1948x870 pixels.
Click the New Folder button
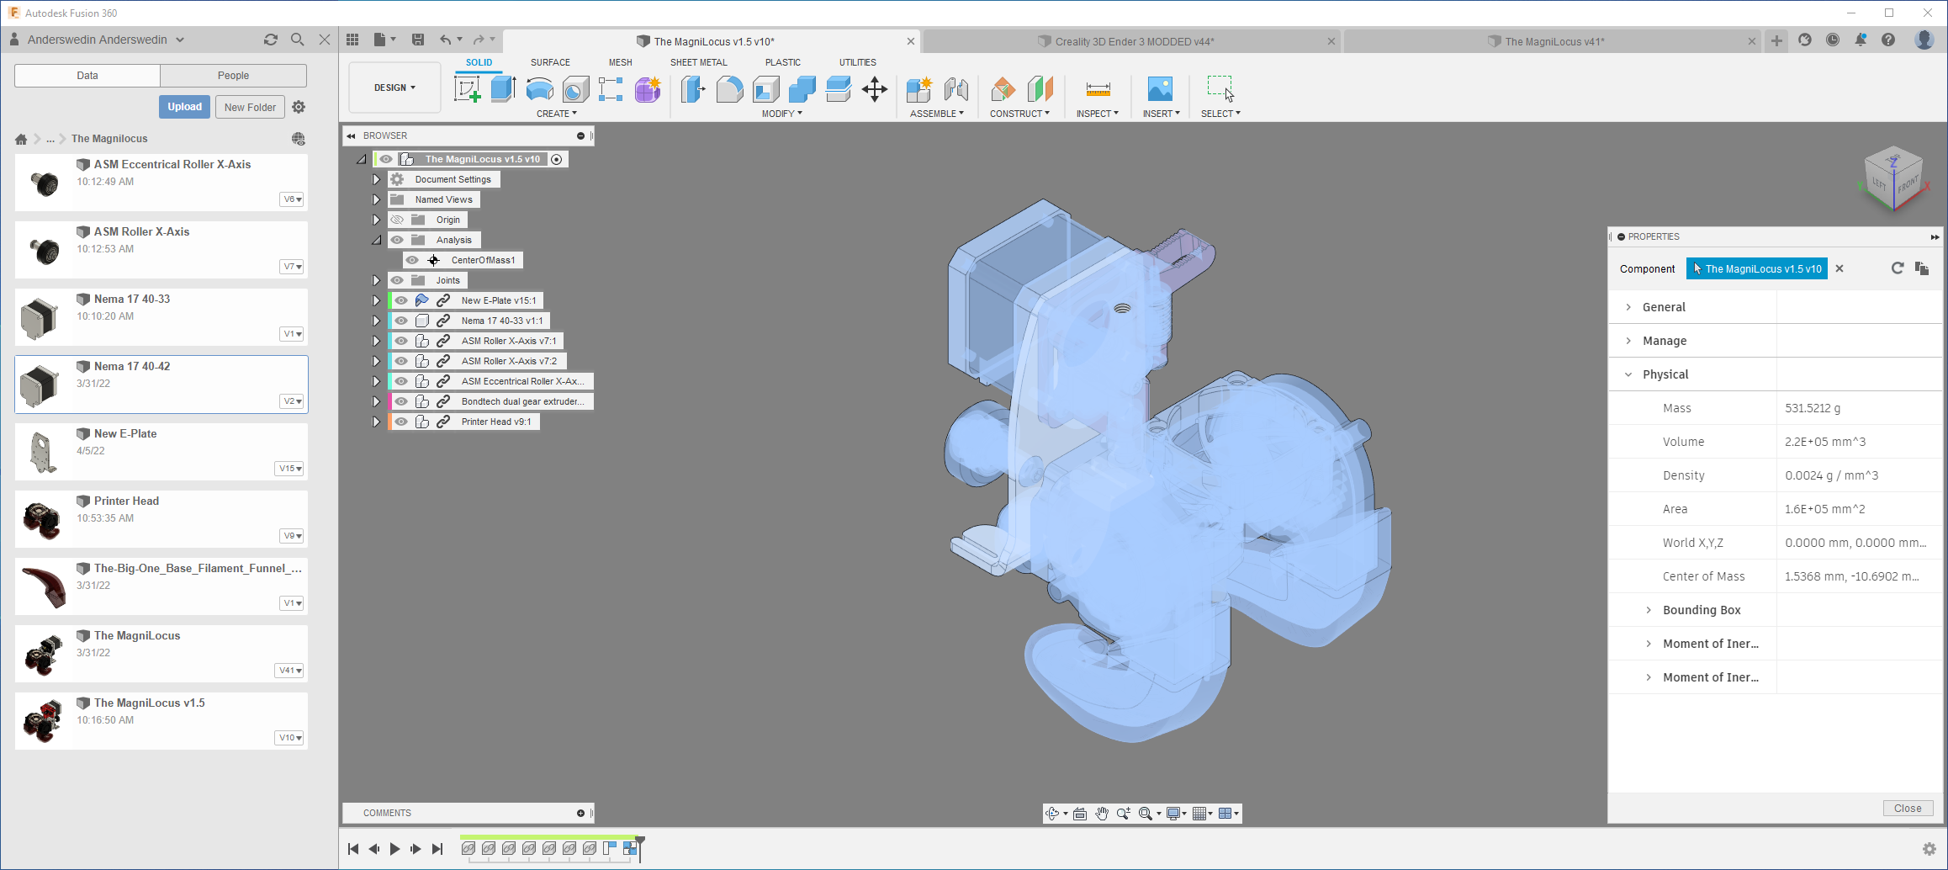(250, 107)
